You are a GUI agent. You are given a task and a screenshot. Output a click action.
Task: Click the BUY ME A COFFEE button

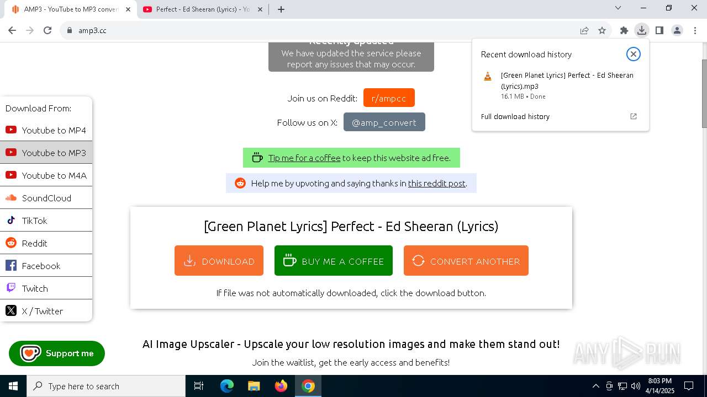point(333,261)
